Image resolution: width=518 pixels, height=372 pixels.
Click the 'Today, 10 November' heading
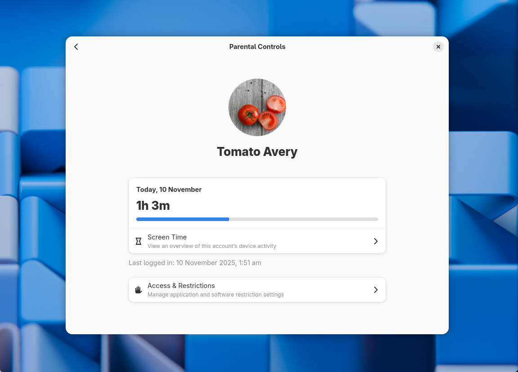click(169, 190)
